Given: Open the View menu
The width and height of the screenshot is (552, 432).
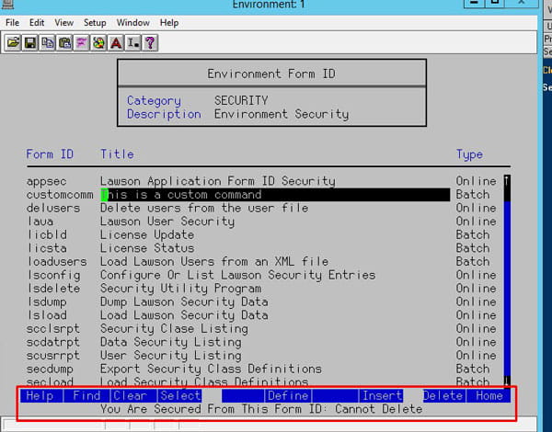Looking at the screenshot, I should coord(63,23).
